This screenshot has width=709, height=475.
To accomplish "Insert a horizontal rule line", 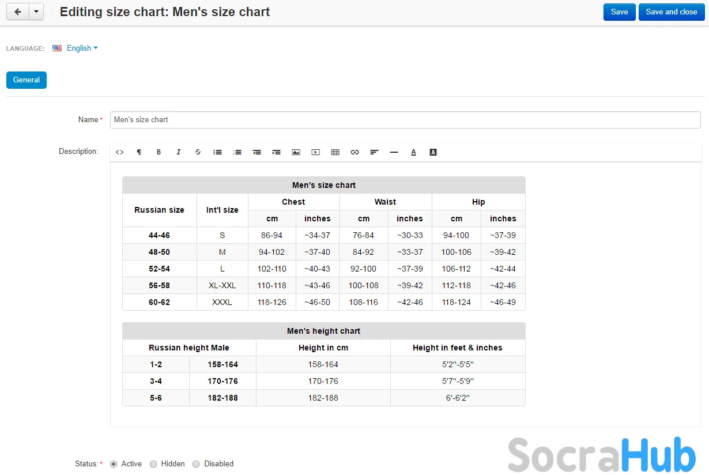I will tap(394, 152).
